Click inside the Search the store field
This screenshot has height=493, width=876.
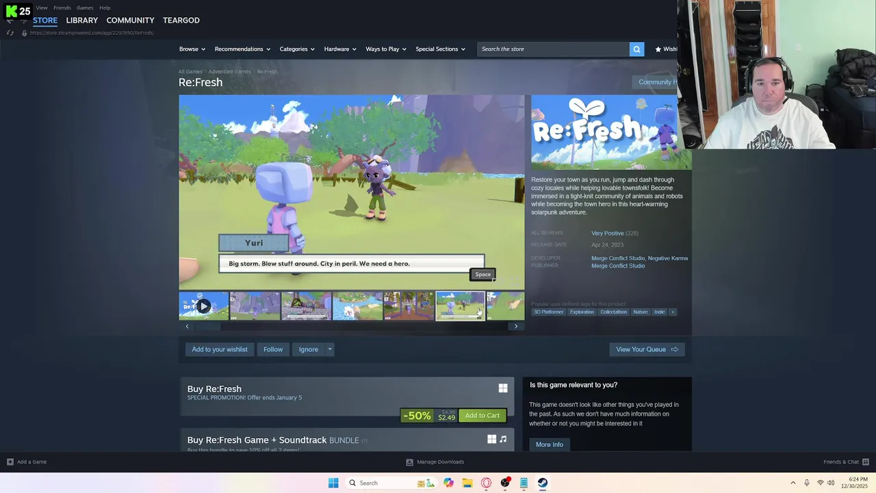click(x=553, y=49)
